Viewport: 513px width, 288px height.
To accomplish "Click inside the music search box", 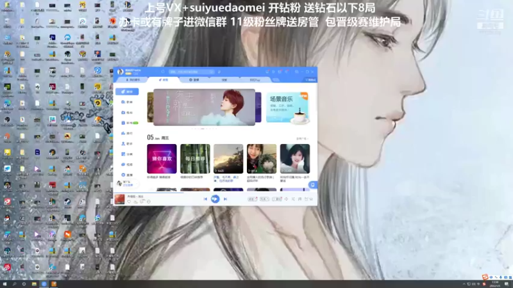I will pyautogui.click(x=191, y=72).
